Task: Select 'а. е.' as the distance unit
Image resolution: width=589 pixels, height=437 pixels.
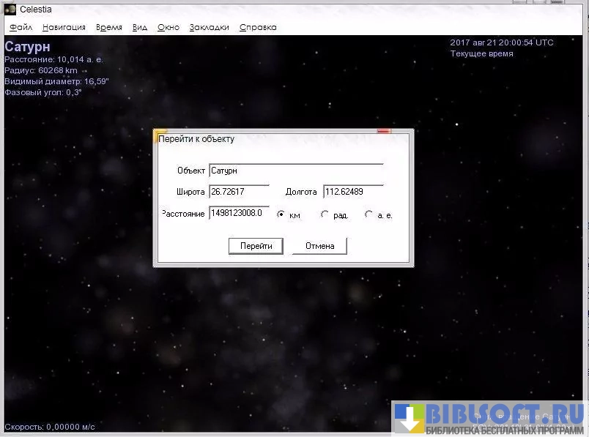Action: tap(368, 215)
